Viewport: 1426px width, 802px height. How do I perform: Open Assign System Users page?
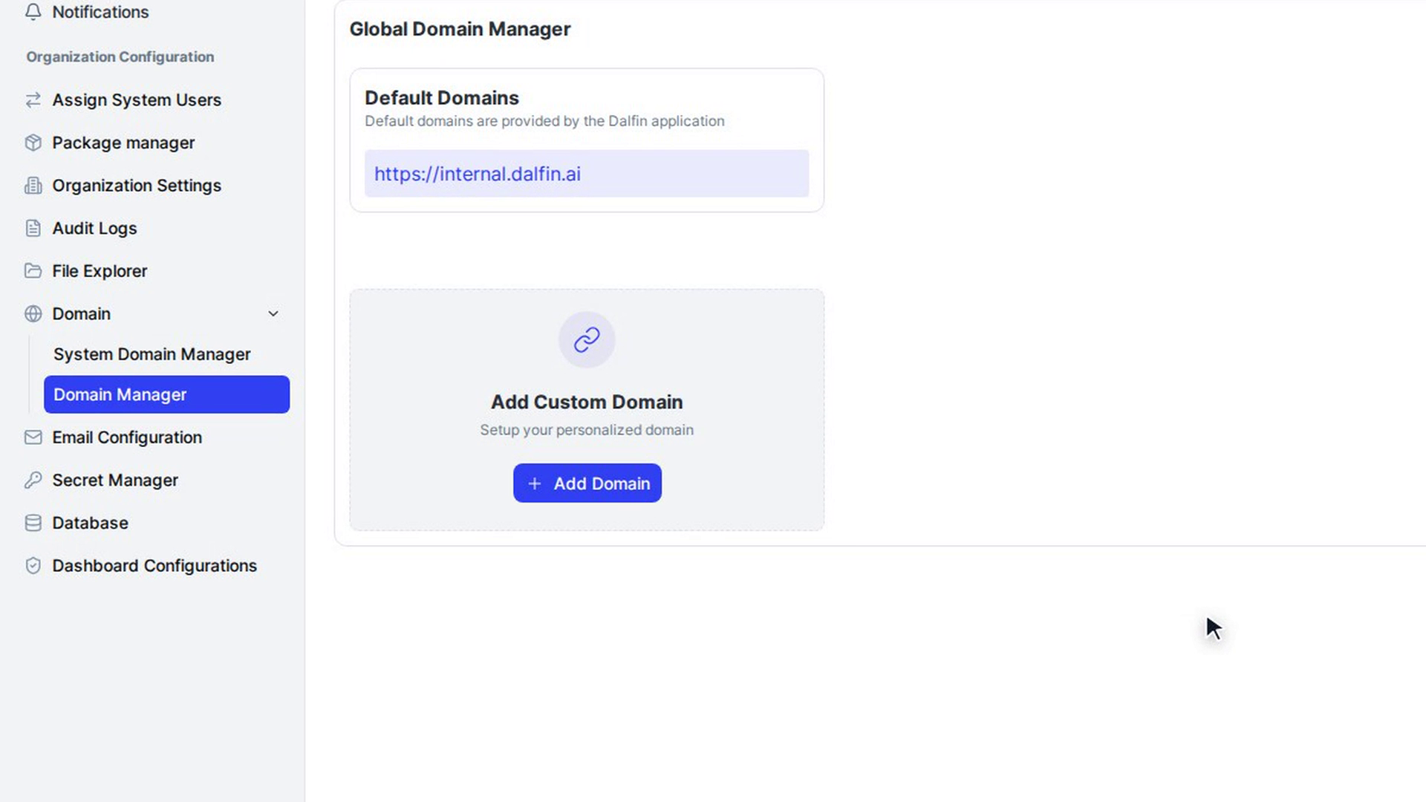137,100
